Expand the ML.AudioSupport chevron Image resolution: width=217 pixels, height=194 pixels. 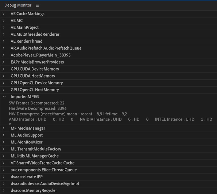coord(4,135)
